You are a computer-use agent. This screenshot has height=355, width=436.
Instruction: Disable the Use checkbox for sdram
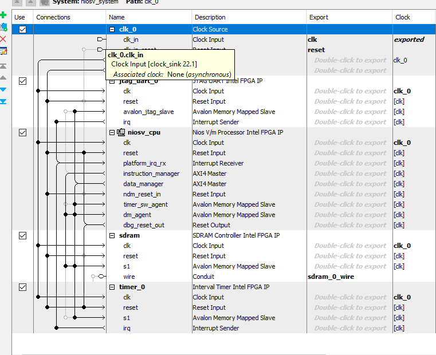click(23, 235)
